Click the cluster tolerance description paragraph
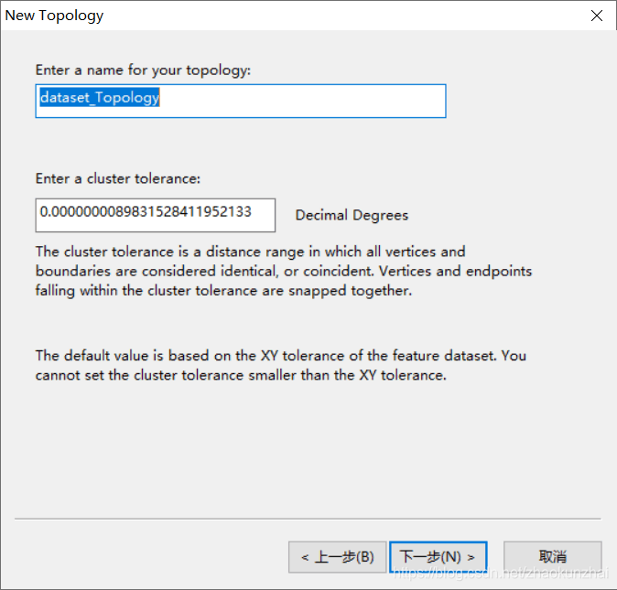The height and width of the screenshot is (590, 617). [283, 272]
